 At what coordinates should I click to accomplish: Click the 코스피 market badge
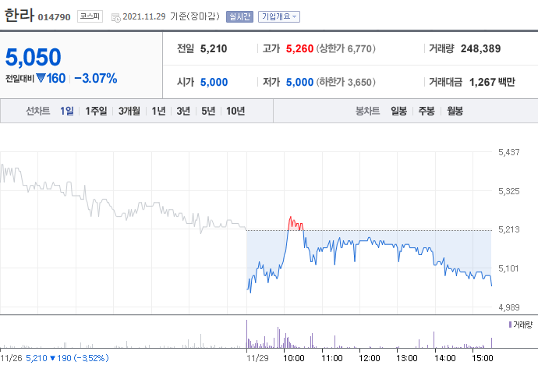[x=90, y=16]
